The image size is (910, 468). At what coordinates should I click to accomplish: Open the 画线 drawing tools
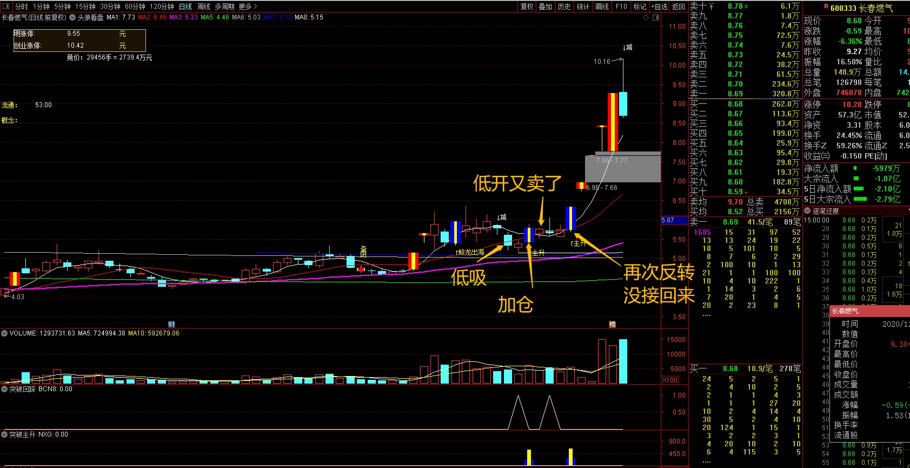tap(602, 6)
